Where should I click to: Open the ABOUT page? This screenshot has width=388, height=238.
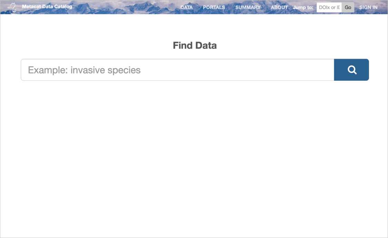point(279,7)
